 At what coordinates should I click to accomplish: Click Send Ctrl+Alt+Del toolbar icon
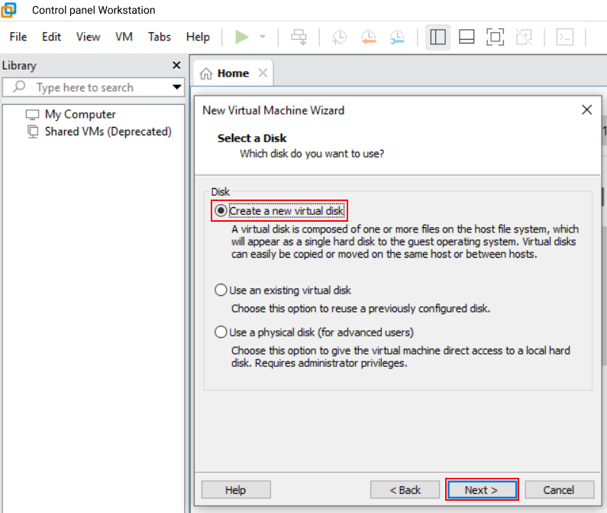(299, 37)
